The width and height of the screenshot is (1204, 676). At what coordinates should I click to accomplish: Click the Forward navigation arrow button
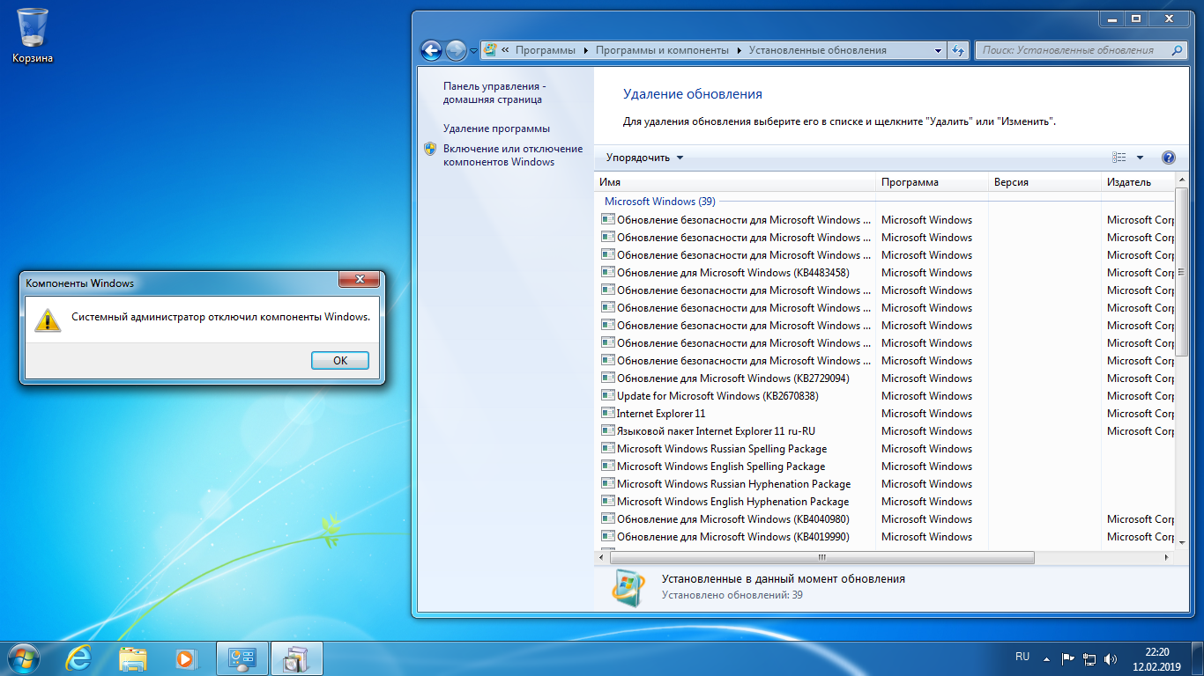(x=456, y=51)
